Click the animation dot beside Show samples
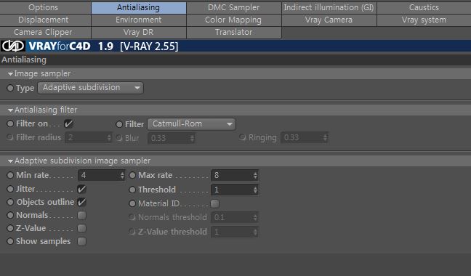The height and width of the screenshot is (276, 471). (x=10, y=241)
